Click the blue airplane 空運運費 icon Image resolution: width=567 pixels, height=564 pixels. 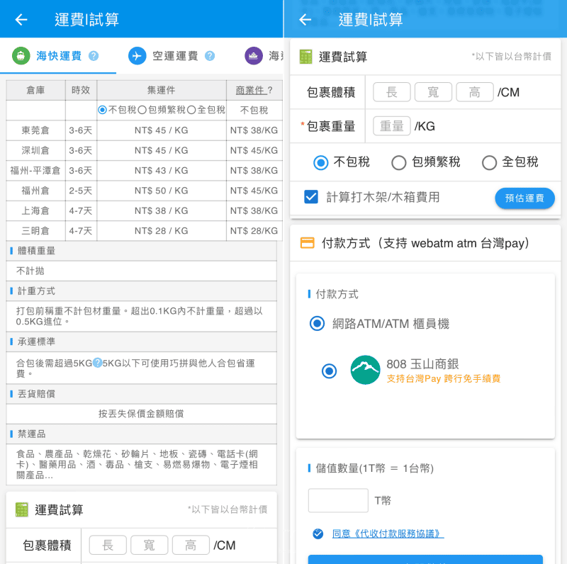point(137,56)
